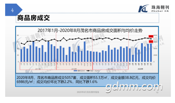
Task: Click the red 6986 price data label
Action: [151, 36]
